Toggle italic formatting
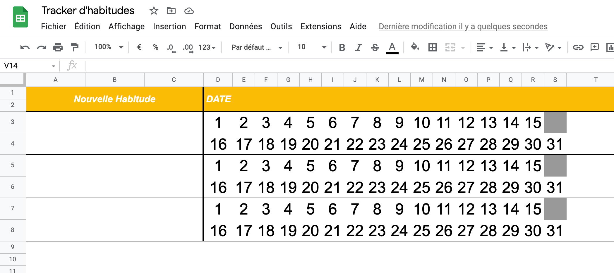 coord(359,47)
